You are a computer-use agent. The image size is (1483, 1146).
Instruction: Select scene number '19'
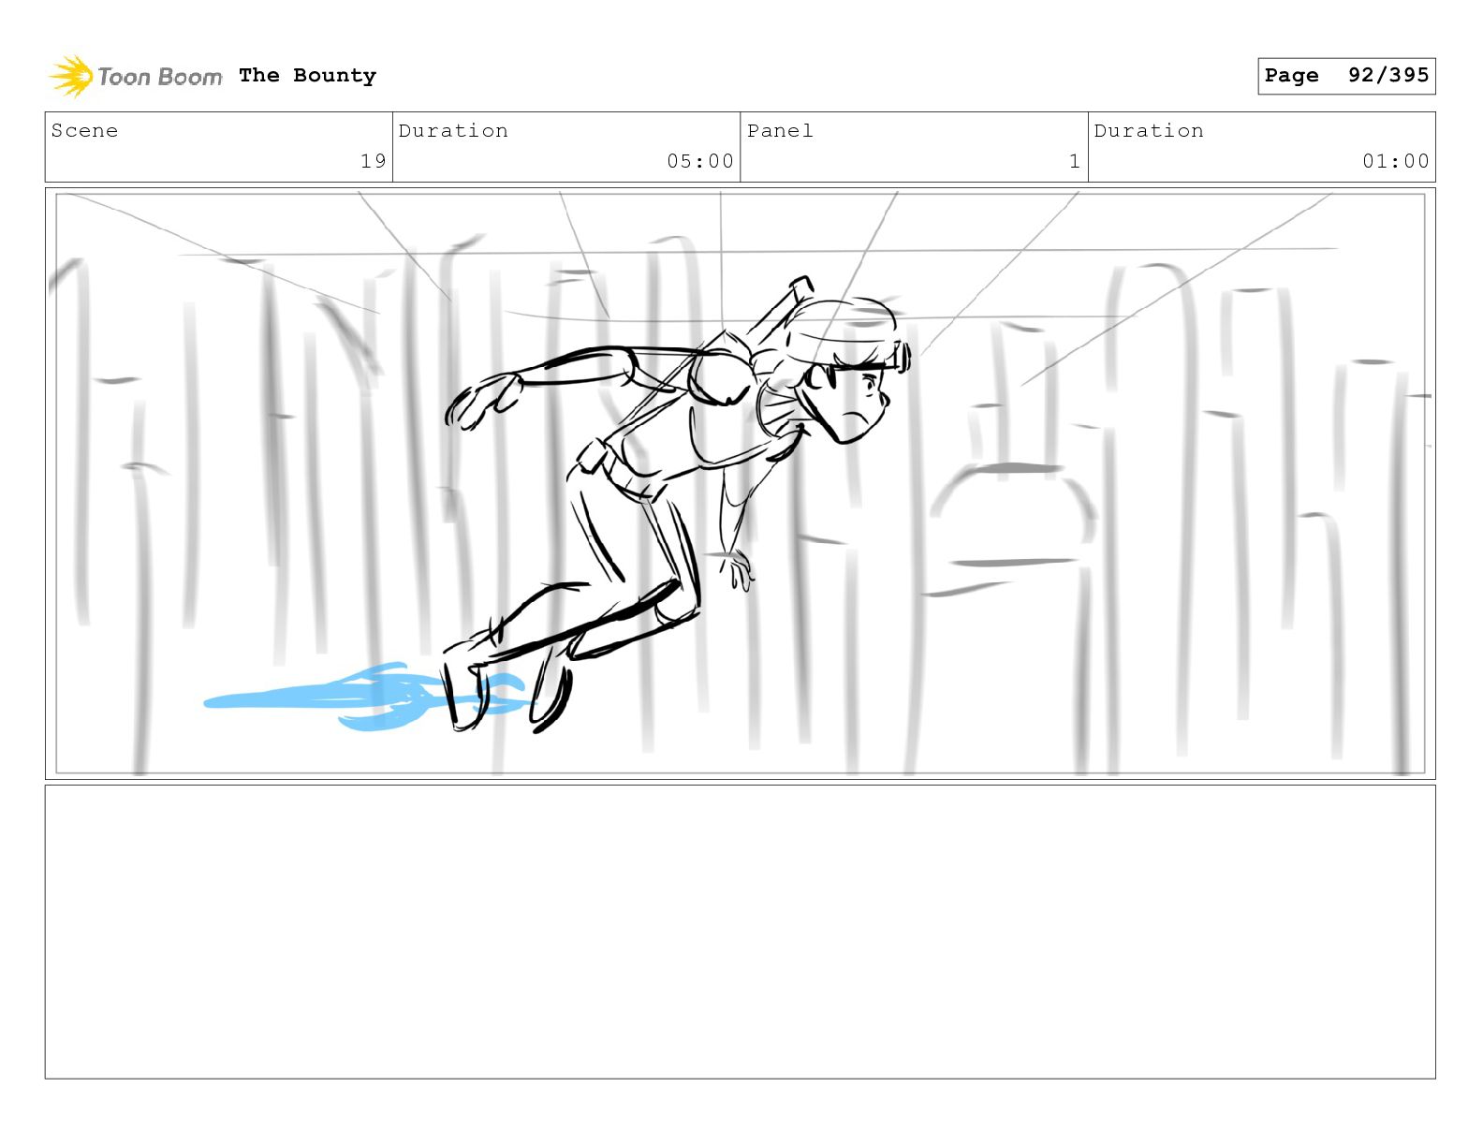(x=374, y=161)
